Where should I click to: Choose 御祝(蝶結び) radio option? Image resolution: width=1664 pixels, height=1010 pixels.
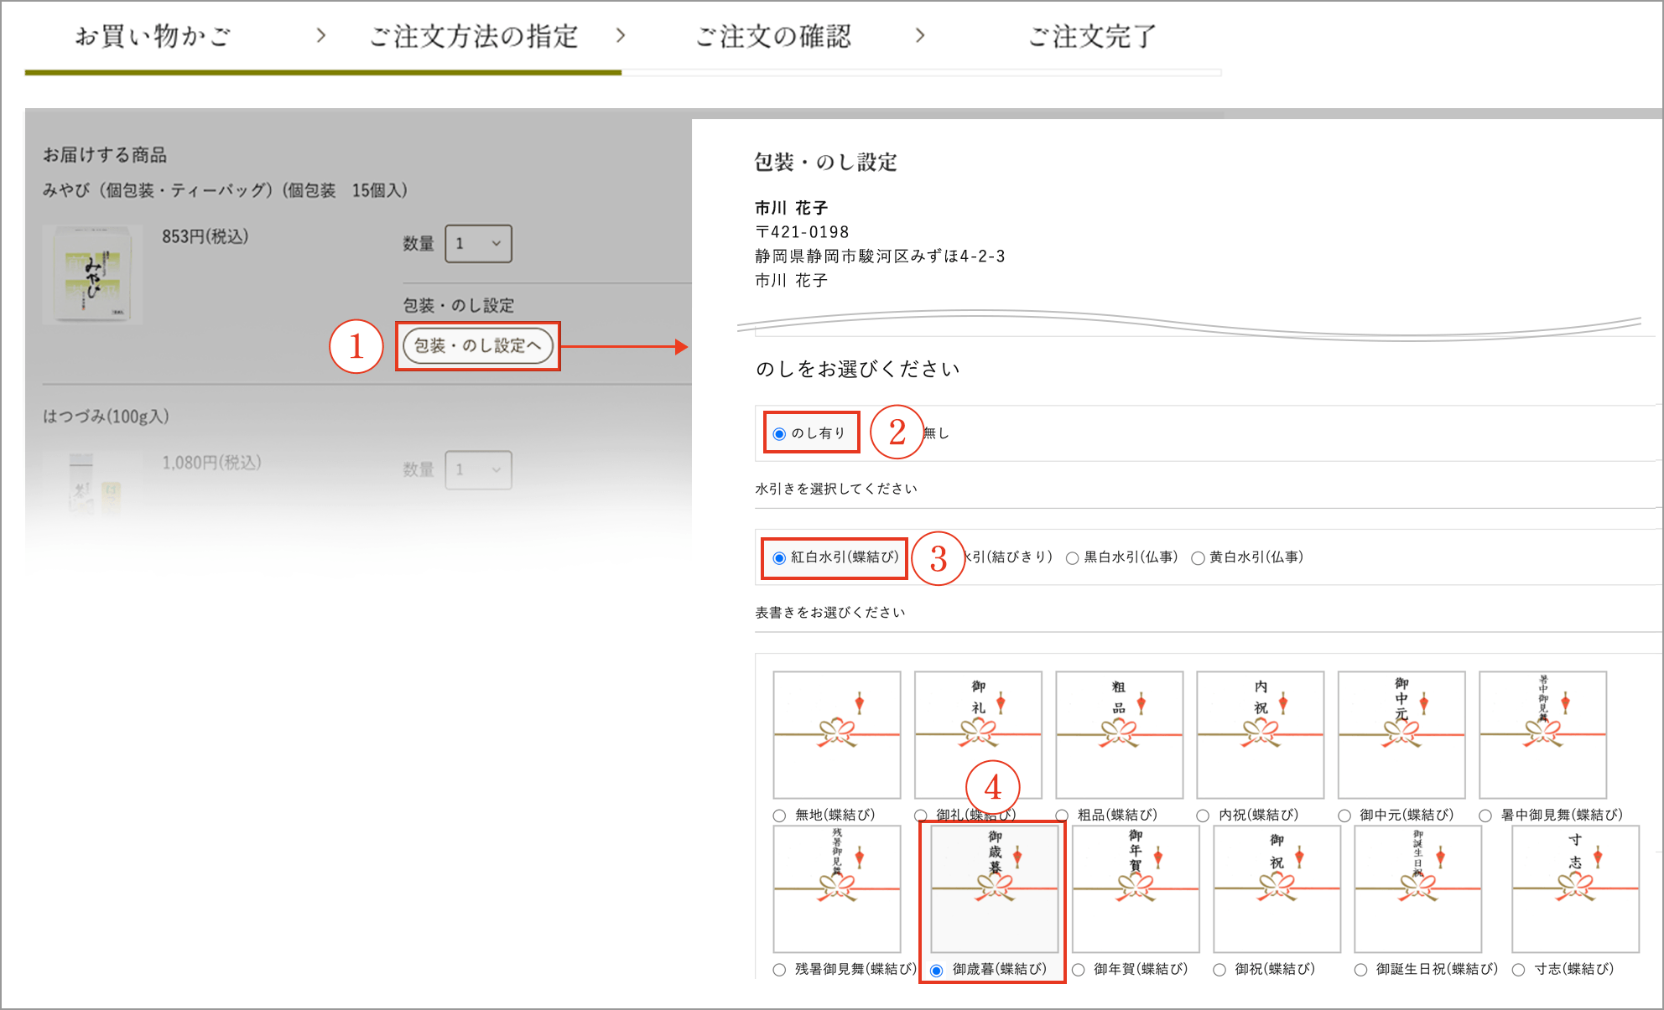coord(1219,970)
